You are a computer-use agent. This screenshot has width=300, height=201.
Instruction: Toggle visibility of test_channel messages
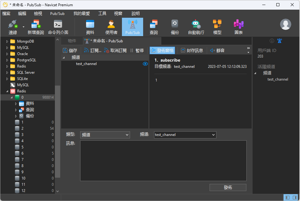coord(145,64)
